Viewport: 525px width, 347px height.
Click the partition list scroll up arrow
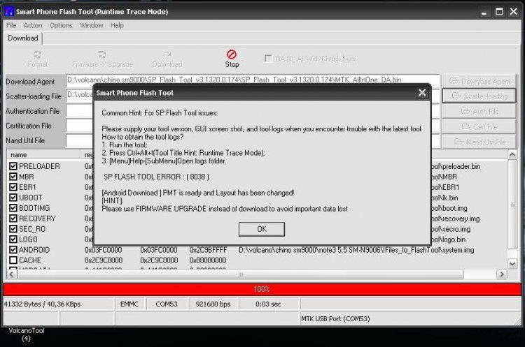click(512, 154)
